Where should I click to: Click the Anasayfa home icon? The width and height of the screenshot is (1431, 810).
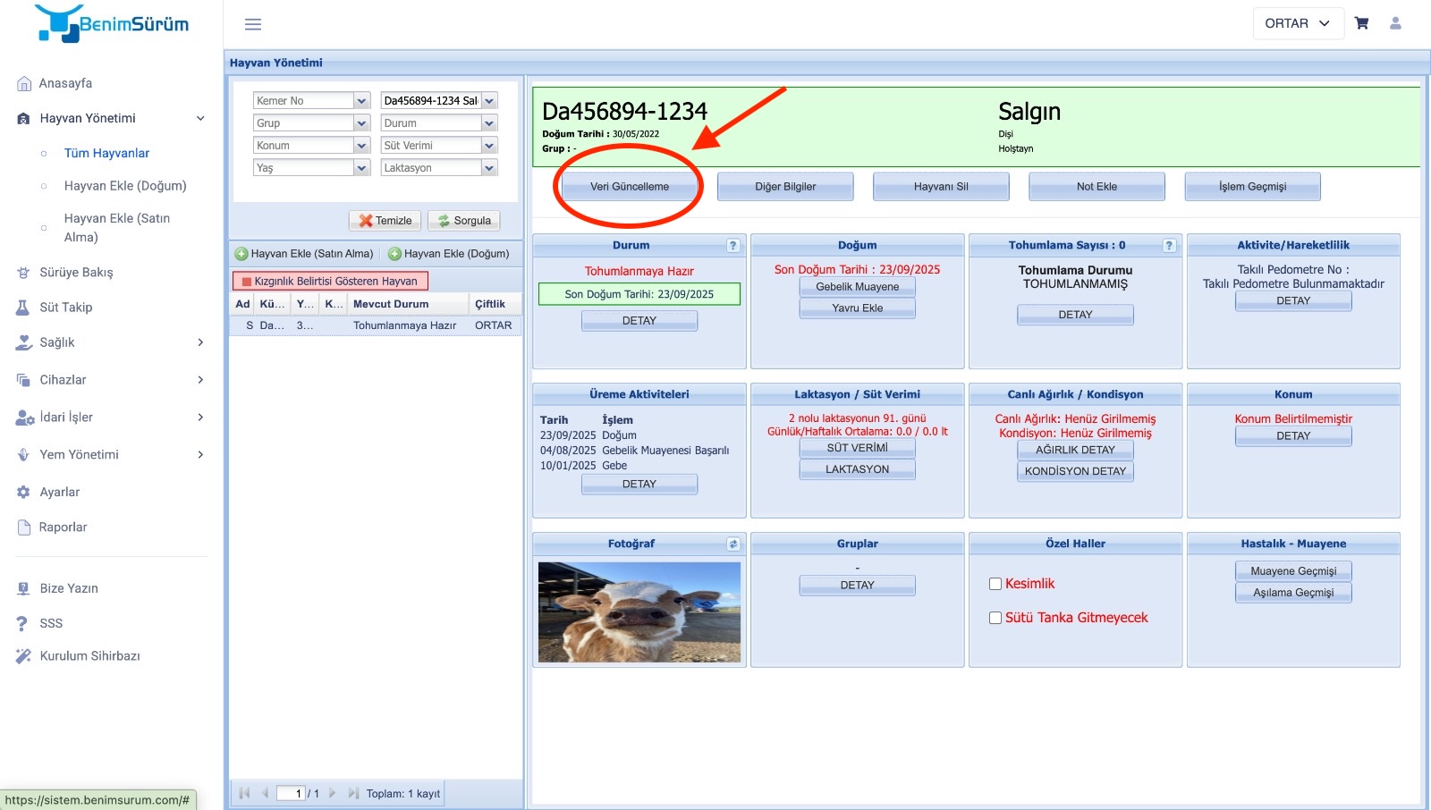tap(24, 84)
